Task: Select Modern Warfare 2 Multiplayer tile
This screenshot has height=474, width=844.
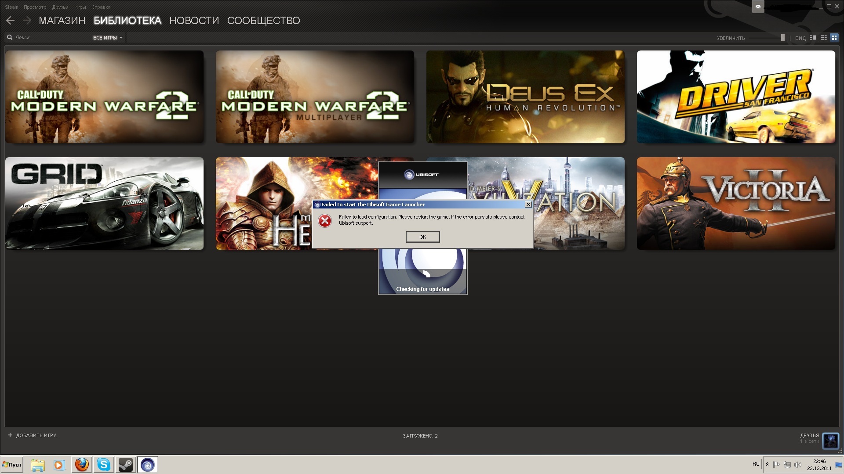Action: coord(315,97)
